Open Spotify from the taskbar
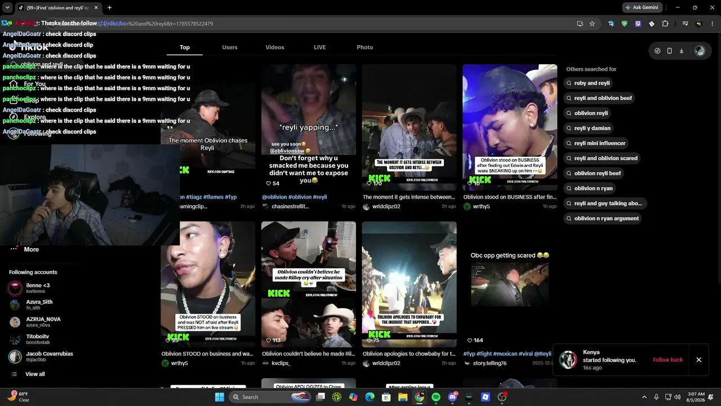 click(436, 397)
